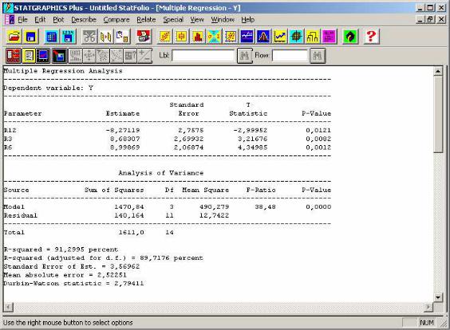Click the R3 estimate value 8,68307

point(125,139)
